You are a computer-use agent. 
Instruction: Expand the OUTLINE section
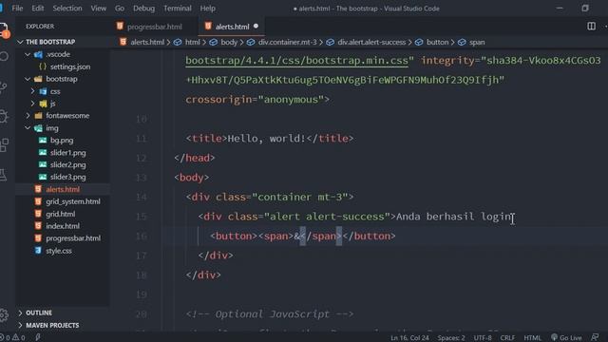pyautogui.click(x=38, y=313)
